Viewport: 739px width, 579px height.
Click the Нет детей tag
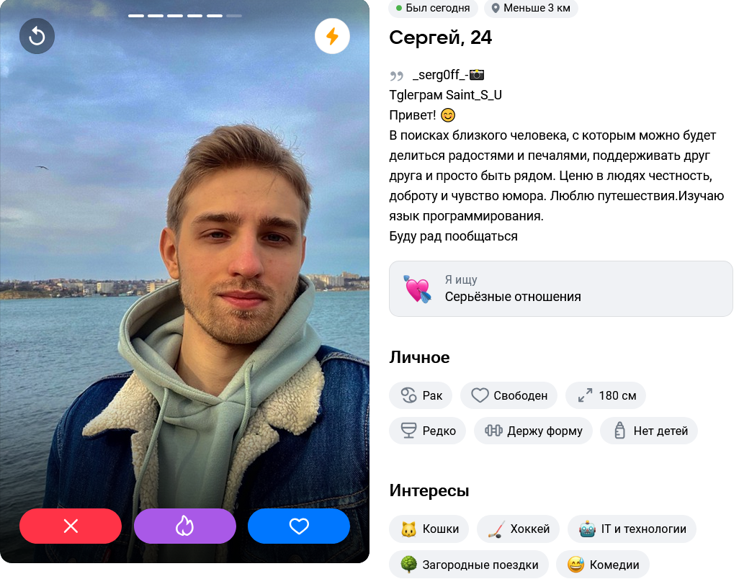point(649,431)
